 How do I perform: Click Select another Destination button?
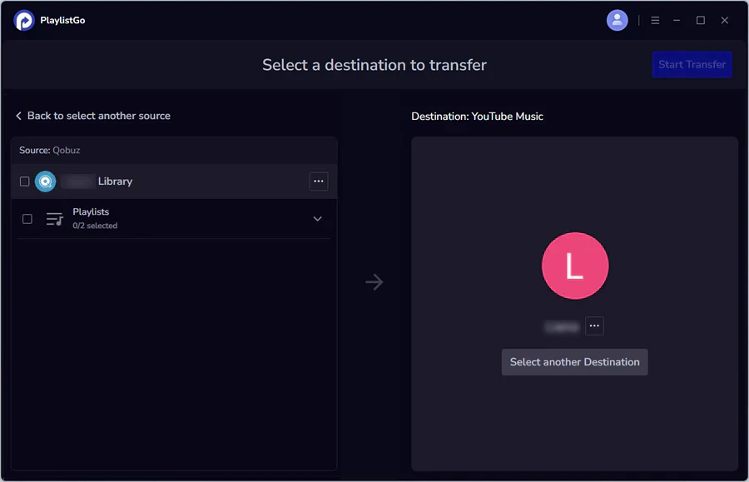[x=574, y=362]
